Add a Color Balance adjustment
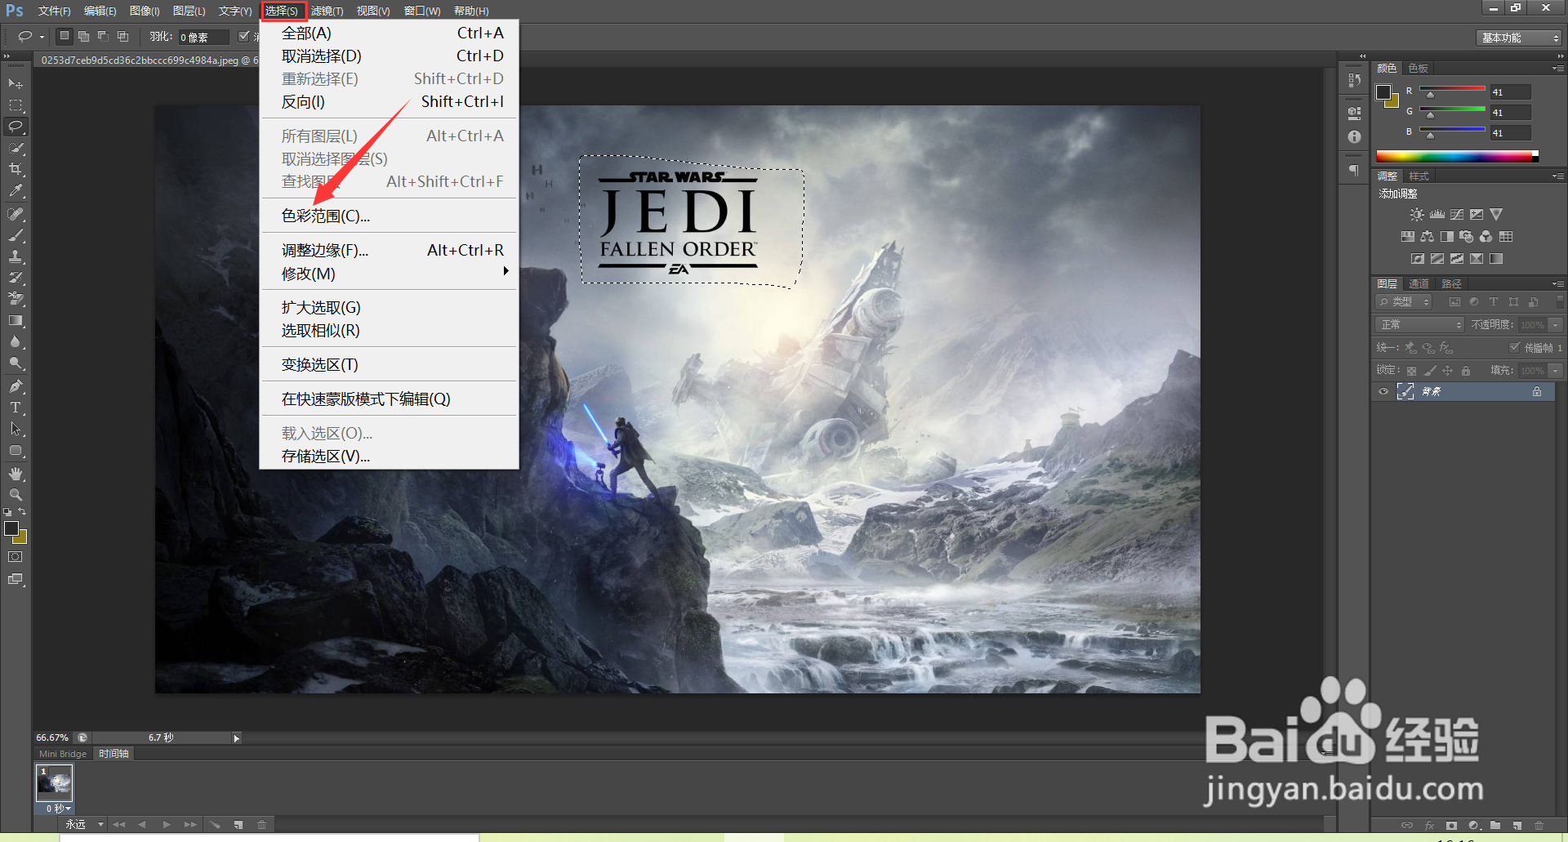The height and width of the screenshot is (842, 1568). coord(1427,237)
